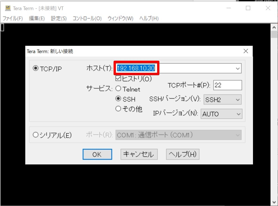Confirm connection with the OK button
The width and height of the screenshot is (278, 206).
(97, 154)
